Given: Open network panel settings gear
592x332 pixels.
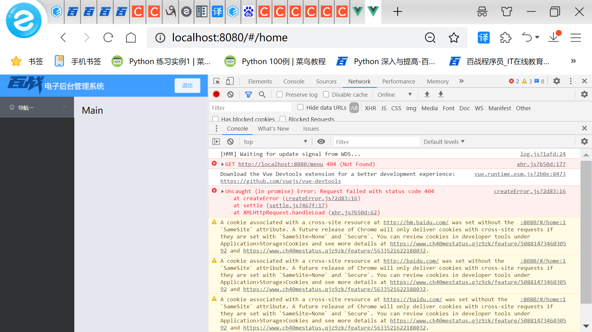Looking at the screenshot, I should pos(584,94).
